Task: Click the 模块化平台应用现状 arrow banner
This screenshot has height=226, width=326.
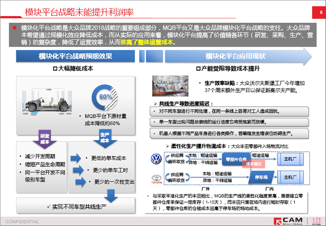Action: coord(238,56)
